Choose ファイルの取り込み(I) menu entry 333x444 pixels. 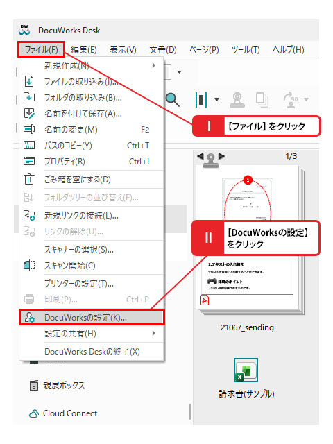(91, 82)
